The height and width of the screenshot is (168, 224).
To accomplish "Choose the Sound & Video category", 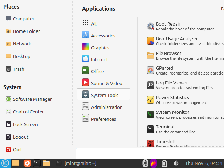I will tap(106, 83).
